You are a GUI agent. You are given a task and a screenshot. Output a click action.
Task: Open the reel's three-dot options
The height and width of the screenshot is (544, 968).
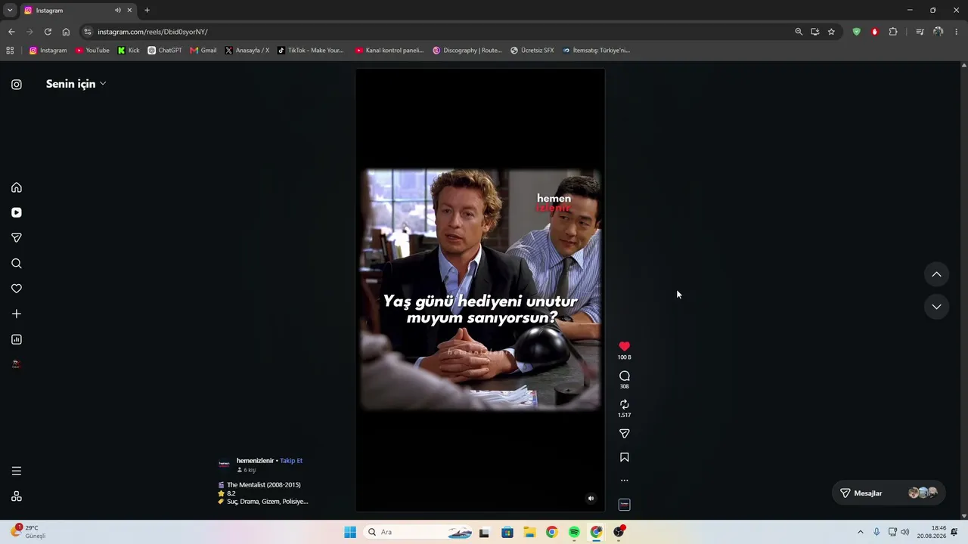[x=624, y=481]
